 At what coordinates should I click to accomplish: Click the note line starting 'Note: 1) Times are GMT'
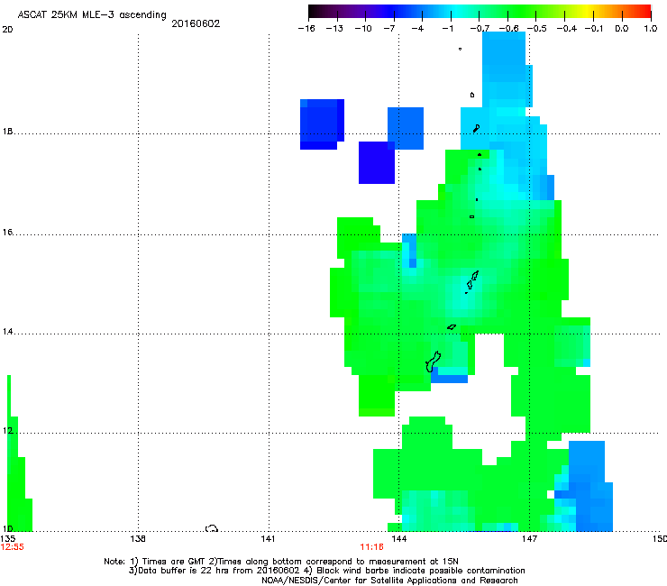click(281, 562)
